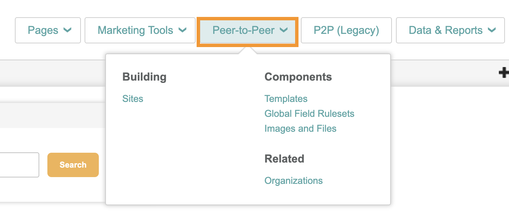Viewport: 509px width, 214px height.
Task: Focus the search text field
Action: 19,165
